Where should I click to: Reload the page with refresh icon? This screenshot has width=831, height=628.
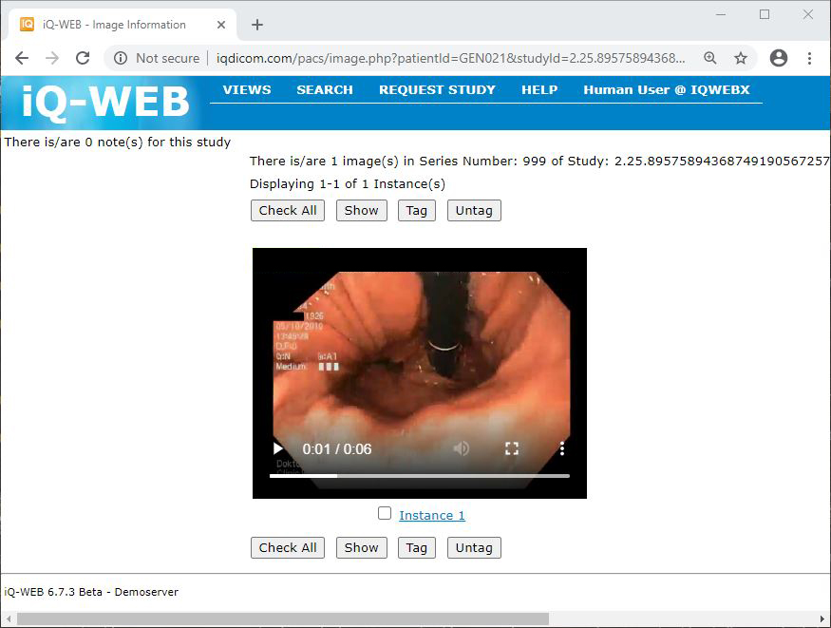[83, 58]
